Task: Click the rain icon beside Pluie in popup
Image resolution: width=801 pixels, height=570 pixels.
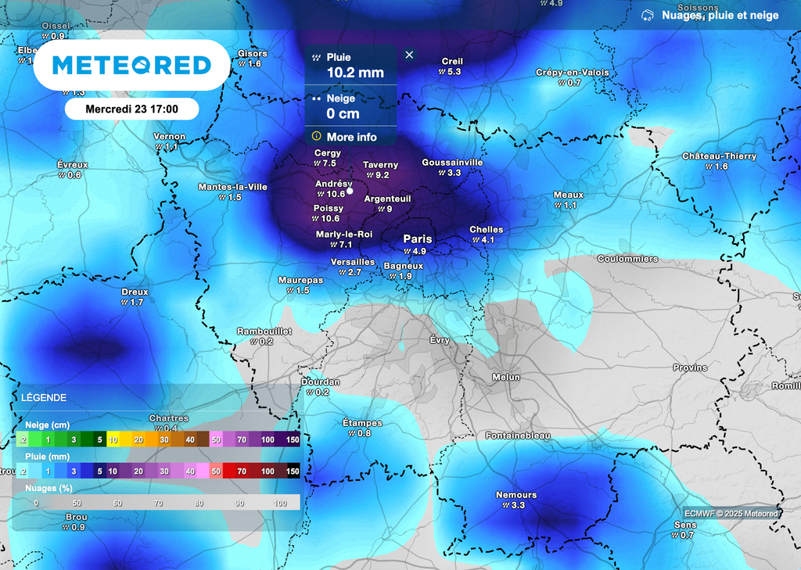Action: click(x=316, y=58)
